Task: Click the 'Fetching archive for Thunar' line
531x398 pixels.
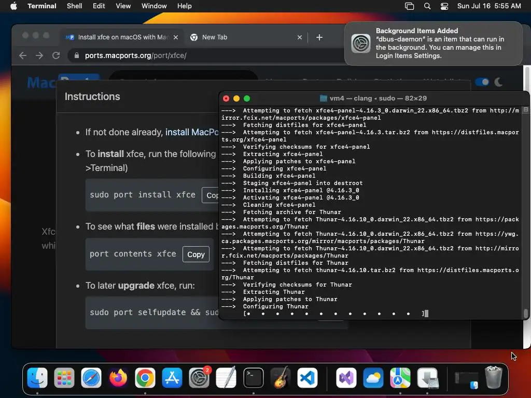Action: tap(281, 212)
